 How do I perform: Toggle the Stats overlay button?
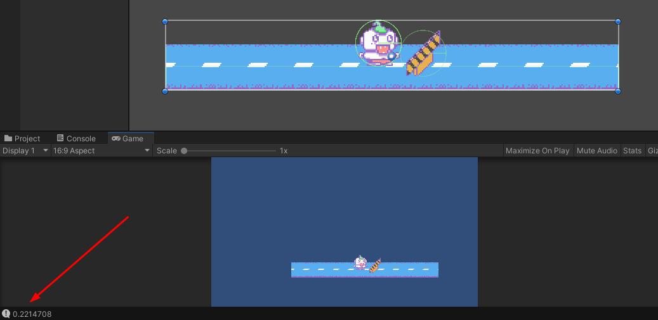632,151
